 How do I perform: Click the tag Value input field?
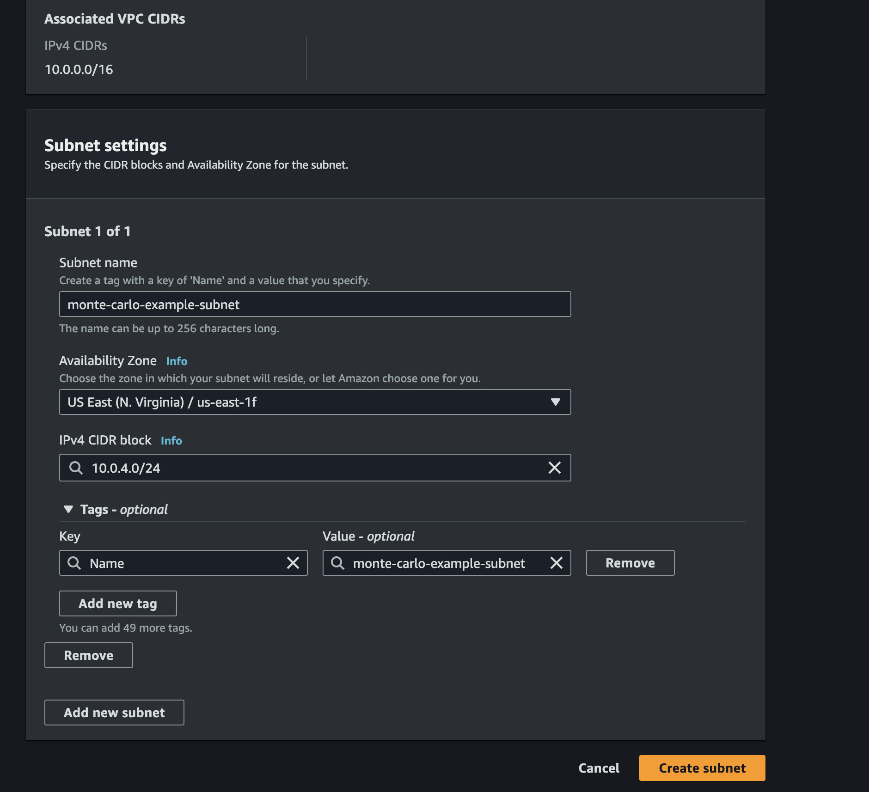pyautogui.click(x=447, y=563)
